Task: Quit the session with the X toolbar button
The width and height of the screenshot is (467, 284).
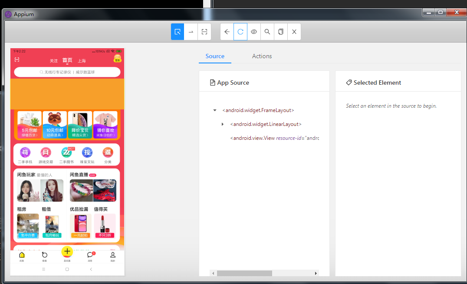Action: click(x=294, y=32)
